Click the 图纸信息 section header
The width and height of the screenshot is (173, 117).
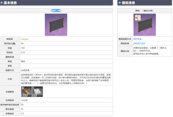click(145, 3)
